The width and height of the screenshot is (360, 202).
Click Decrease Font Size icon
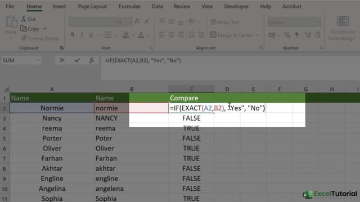pos(147,22)
